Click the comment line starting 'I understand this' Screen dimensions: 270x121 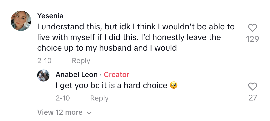pyautogui.click(x=136, y=27)
